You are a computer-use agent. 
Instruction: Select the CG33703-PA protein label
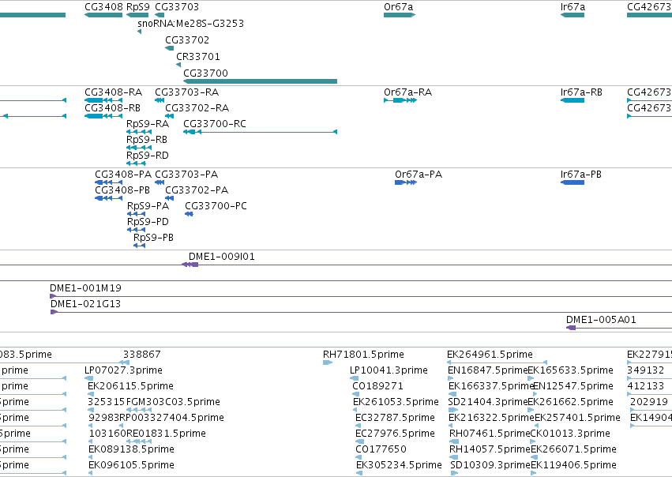[x=186, y=175]
